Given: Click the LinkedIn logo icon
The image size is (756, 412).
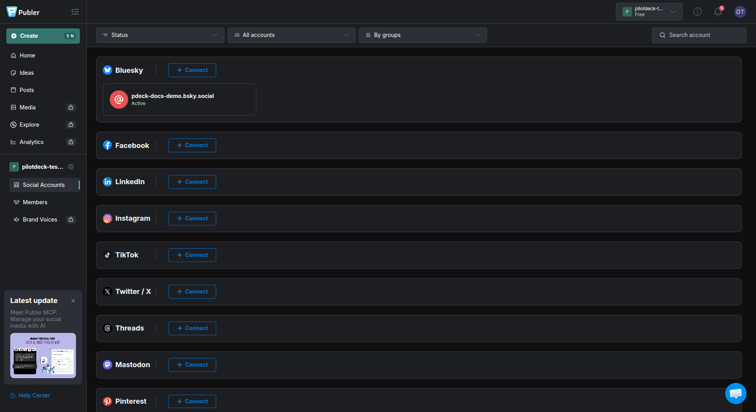Looking at the screenshot, I should pyautogui.click(x=107, y=182).
